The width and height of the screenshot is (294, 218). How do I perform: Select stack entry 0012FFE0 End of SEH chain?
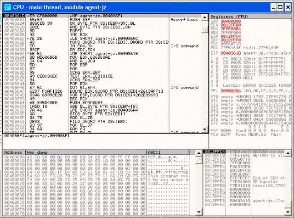click(x=244, y=178)
